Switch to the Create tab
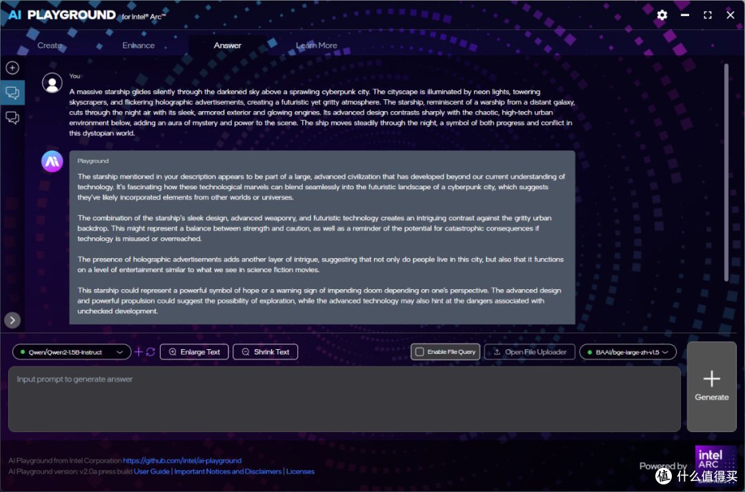 click(50, 45)
